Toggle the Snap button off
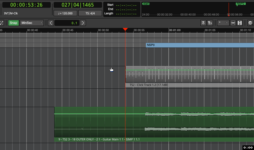This screenshot has width=254, height=150. 13,23
